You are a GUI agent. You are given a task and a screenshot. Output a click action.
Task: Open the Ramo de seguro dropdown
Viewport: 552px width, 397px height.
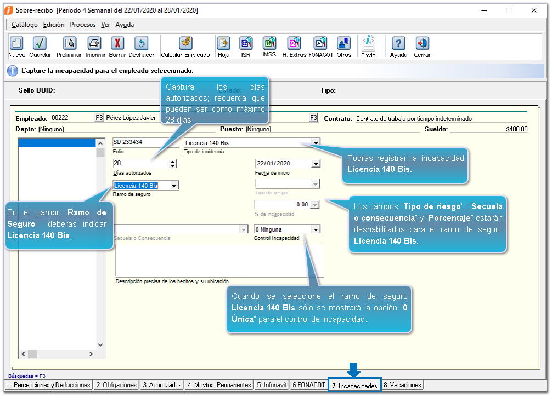174,186
